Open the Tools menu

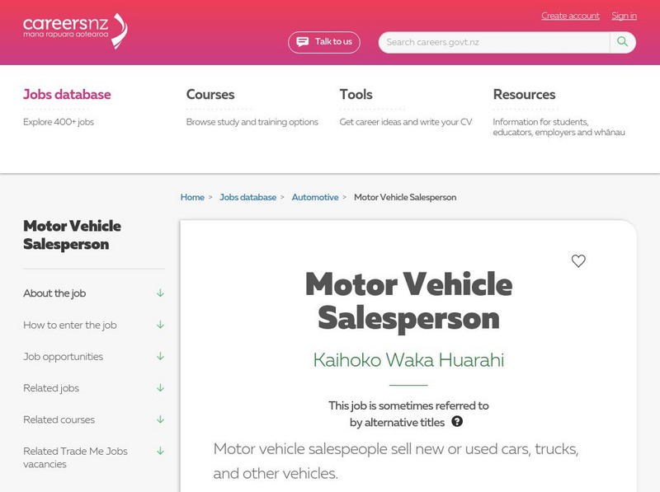(356, 94)
